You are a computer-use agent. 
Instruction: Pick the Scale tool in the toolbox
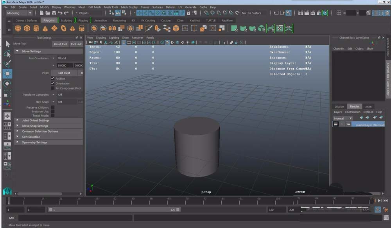pyautogui.click(x=7, y=94)
